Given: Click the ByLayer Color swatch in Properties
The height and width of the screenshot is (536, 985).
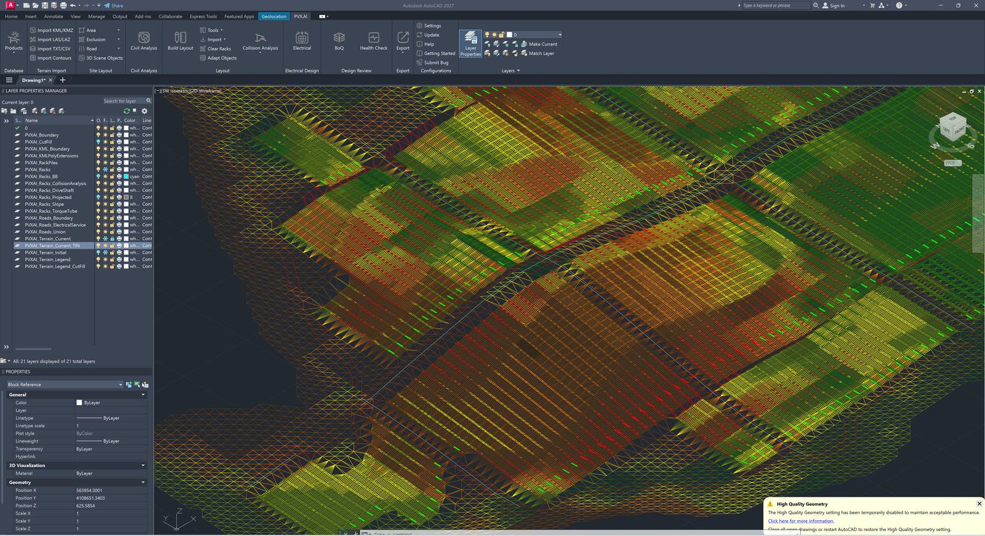Looking at the screenshot, I should tap(79, 403).
